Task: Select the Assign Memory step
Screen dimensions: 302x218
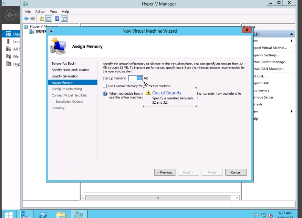Action: [x=73, y=82]
